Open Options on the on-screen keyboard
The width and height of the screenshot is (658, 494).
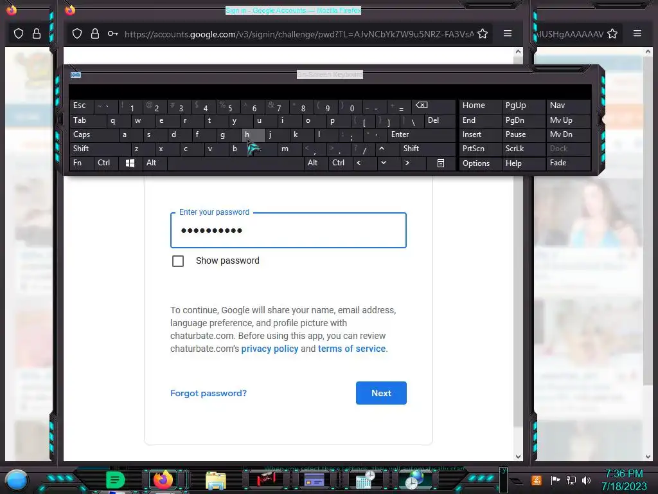pyautogui.click(x=480, y=163)
